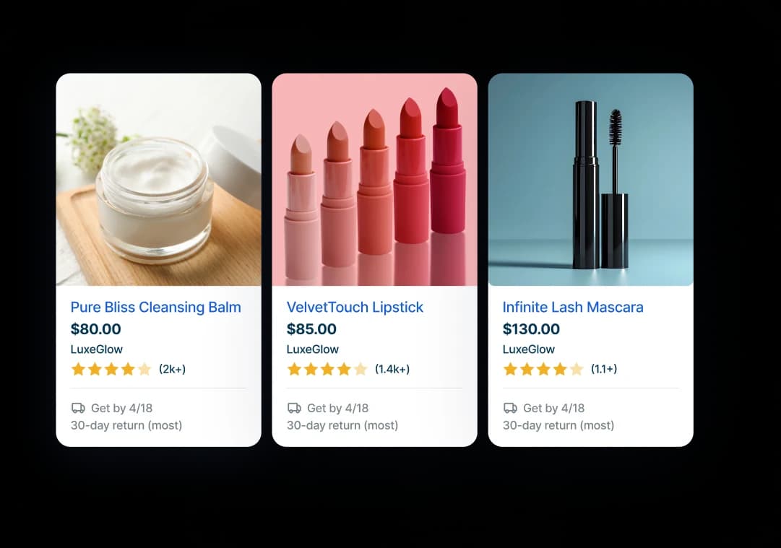Open Infinite Lash Mascara title link
Image resolution: width=781 pixels, height=548 pixels.
pos(573,307)
